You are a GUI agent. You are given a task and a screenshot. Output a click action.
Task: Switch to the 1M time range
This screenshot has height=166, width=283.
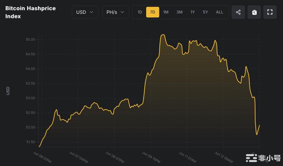tap(166, 12)
